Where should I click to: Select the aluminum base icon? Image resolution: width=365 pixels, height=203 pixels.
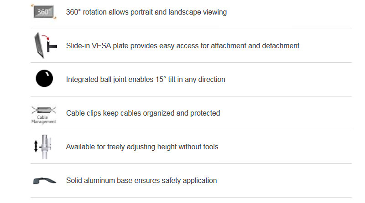tap(44, 181)
